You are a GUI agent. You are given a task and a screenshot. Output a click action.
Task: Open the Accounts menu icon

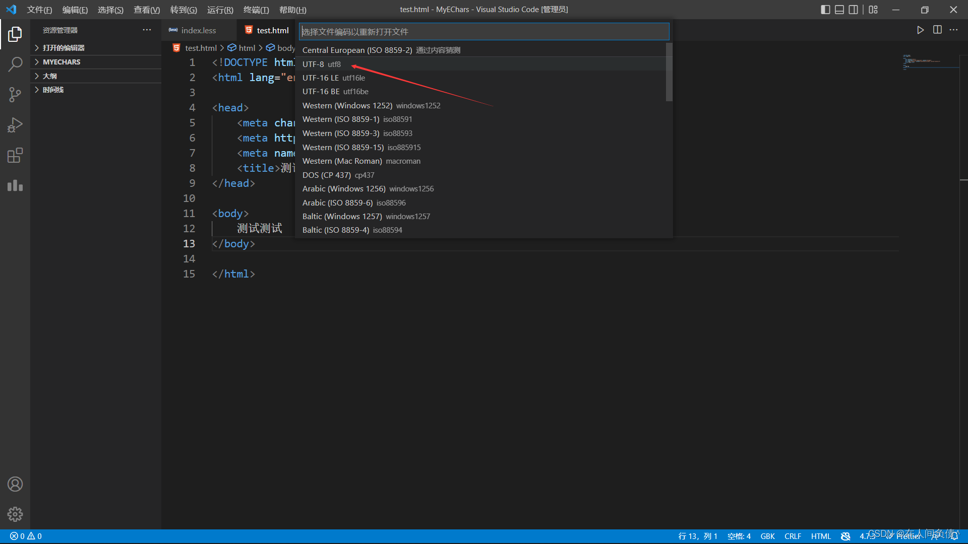(x=15, y=484)
